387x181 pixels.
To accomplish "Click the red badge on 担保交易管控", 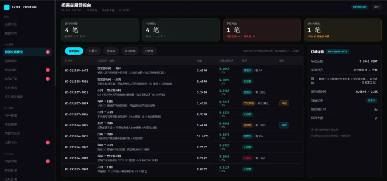I will click(x=48, y=52).
